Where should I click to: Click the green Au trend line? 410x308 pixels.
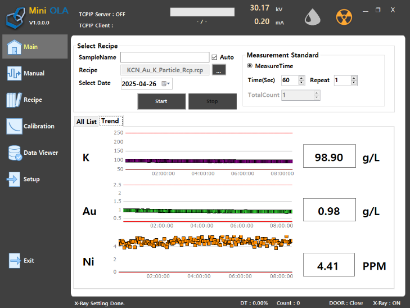click(208, 211)
